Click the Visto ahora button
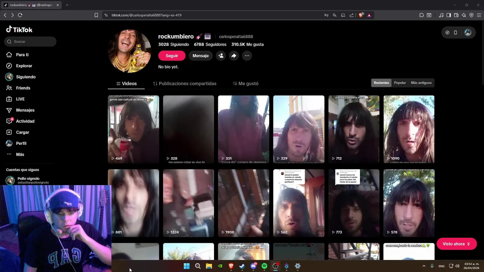The width and height of the screenshot is (484, 272). click(456, 244)
